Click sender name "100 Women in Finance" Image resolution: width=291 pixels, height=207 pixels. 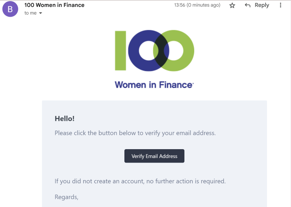click(54, 5)
